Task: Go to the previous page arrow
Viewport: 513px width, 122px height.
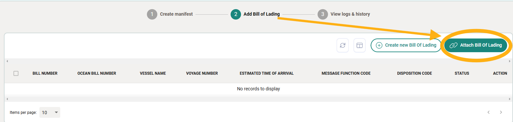Action: [x=489, y=112]
